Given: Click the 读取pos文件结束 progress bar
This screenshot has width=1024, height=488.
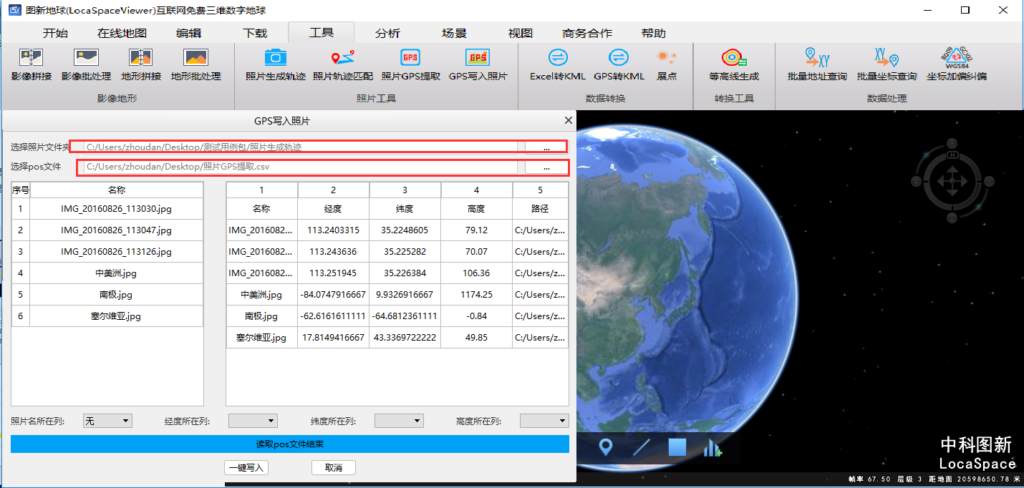Looking at the screenshot, I should click(x=290, y=444).
